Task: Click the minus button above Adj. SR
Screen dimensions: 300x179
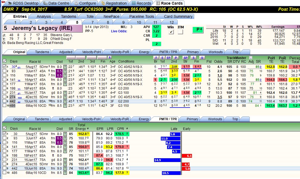Action: point(251,58)
